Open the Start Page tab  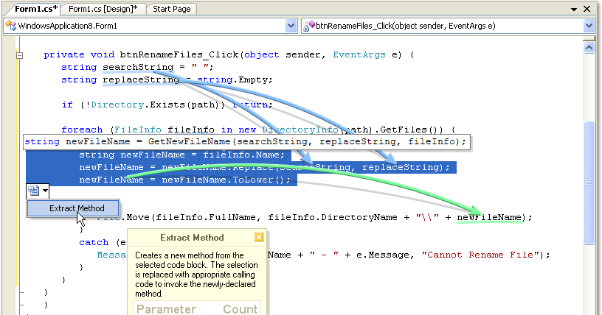click(171, 9)
